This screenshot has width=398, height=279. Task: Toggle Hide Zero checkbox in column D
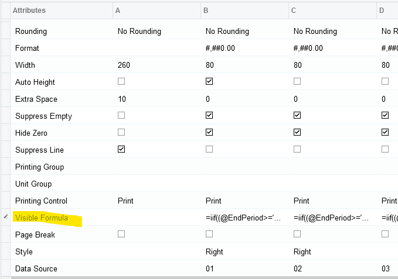coord(385,132)
